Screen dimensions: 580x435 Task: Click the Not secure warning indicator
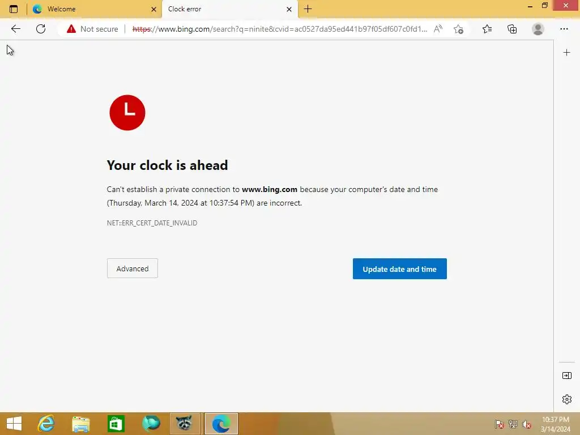click(92, 29)
